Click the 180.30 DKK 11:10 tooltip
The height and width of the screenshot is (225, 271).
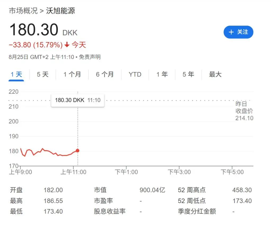78,100
